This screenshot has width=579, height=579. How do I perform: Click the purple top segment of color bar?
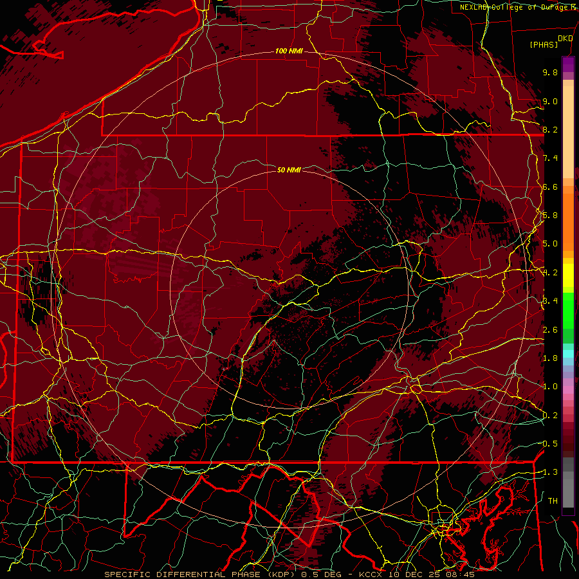pos(568,64)
